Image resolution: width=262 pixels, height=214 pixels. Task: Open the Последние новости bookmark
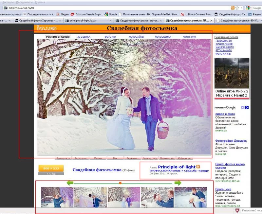click(39, 14)
